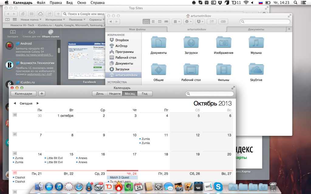
Task: Open AirDrop in Finder sidebar
Action: click(121, 46)
